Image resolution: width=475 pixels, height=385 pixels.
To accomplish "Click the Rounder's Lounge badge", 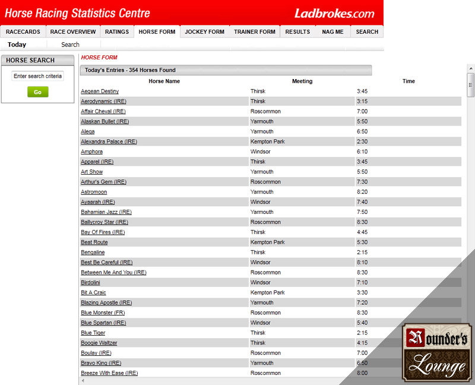I will (x=437, y=352).
